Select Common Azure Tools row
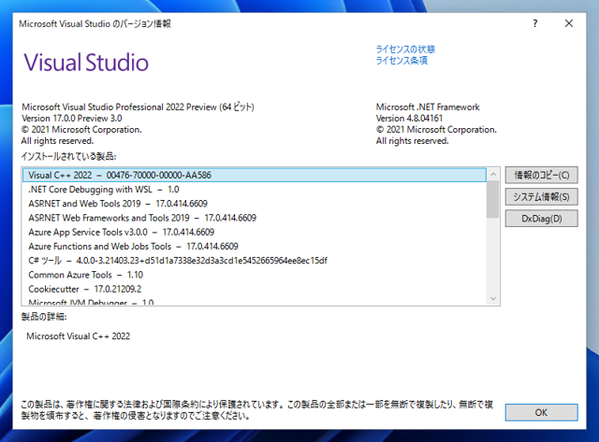Screen dimensions: 599x442 255,275
